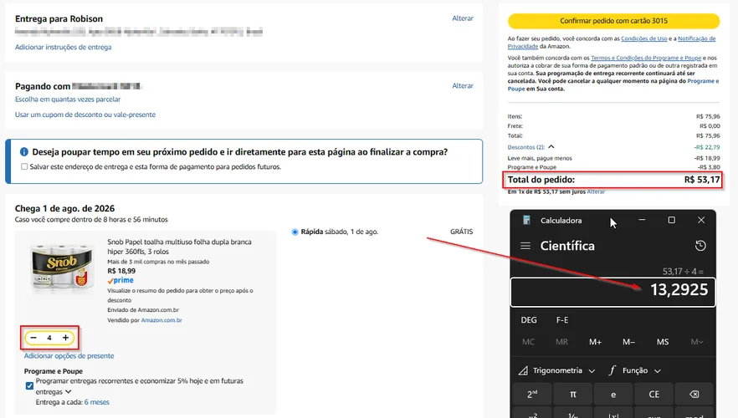Click Confirmar pedido com cartão 3015

[x=613, y=21]
